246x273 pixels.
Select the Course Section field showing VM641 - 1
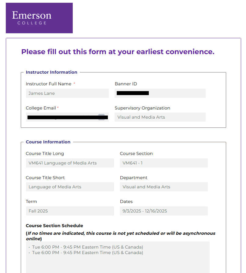coord(164,163)
